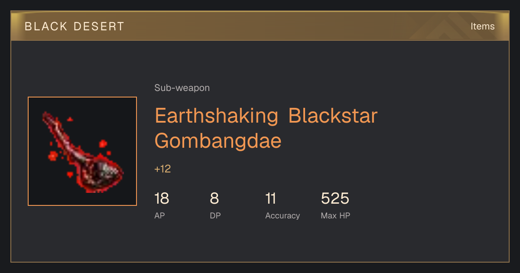The width and height of the screenshot is (520, 273).
Task: Click the chevron emblem in gold header
Action: pos(442,27)
